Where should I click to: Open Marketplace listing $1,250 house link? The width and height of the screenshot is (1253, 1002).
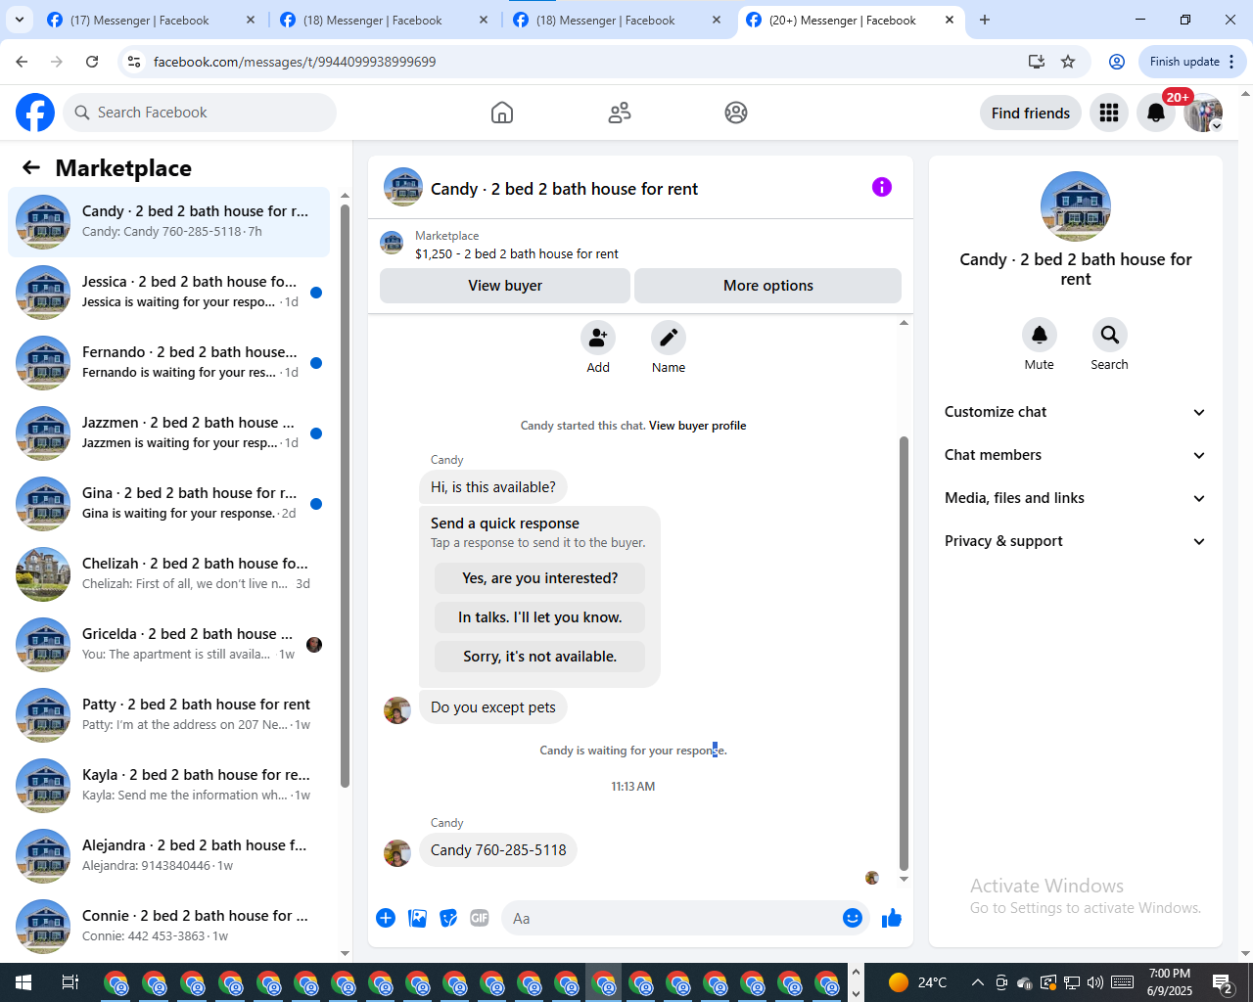tap(517, 253)
